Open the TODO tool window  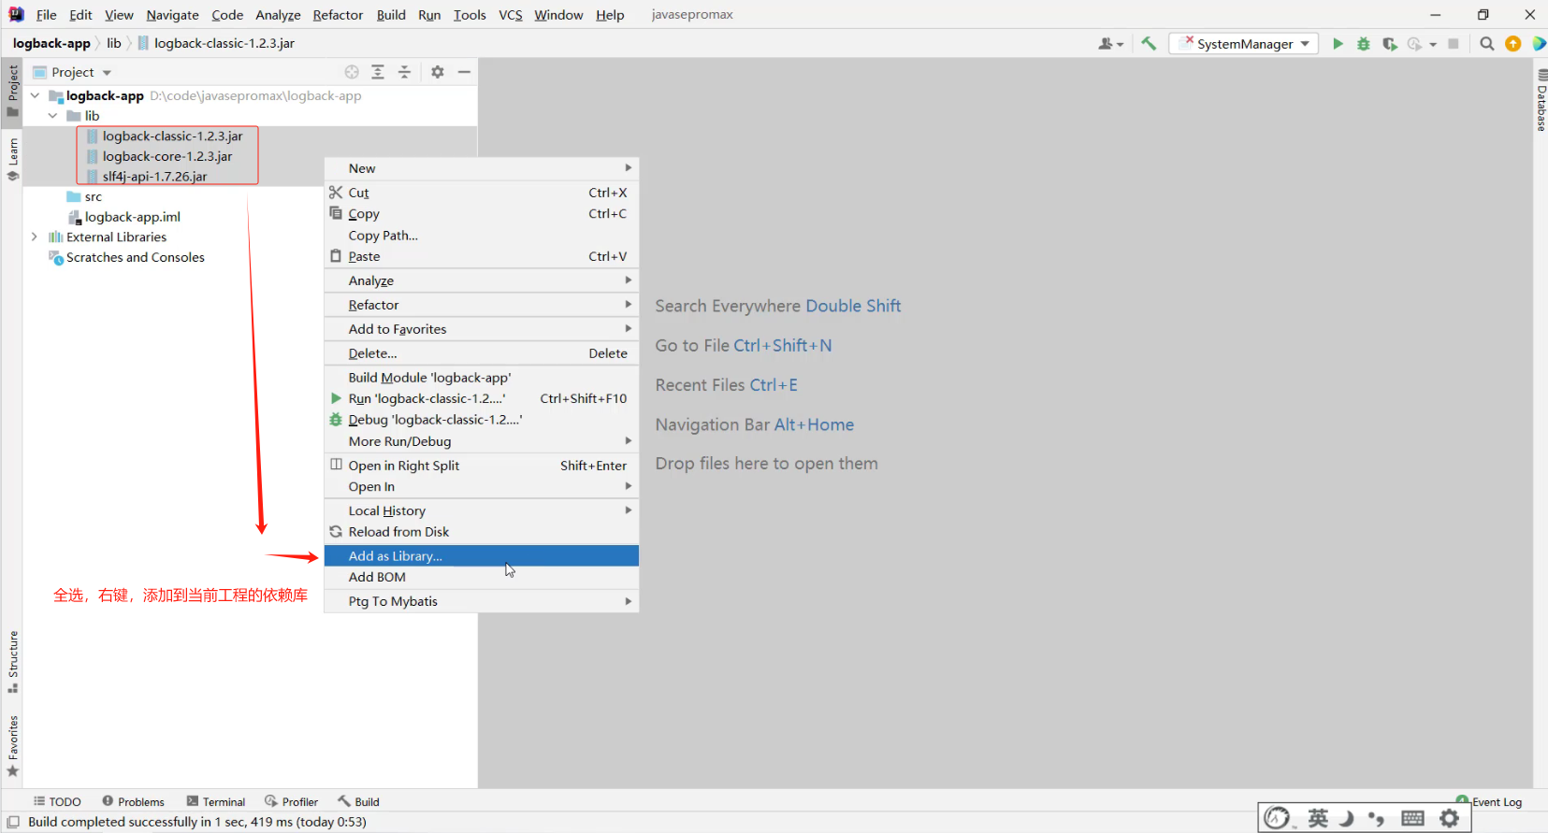(x=57, y=802)
